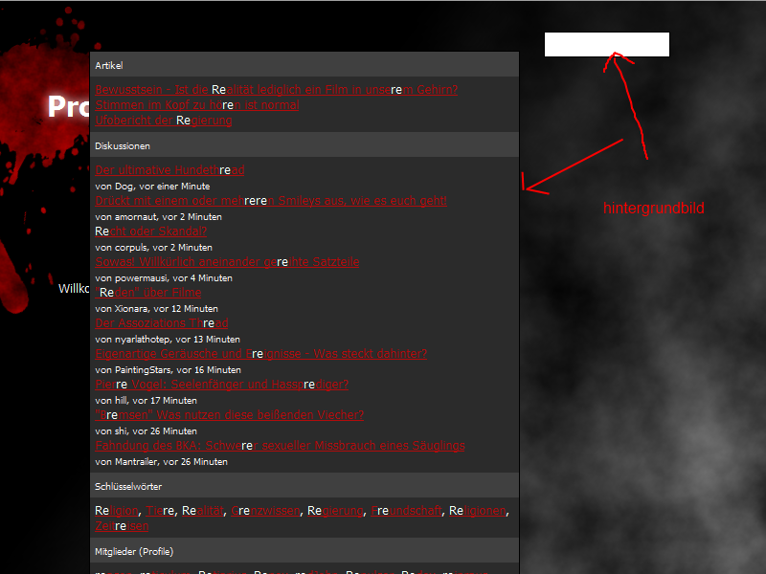Open 'Eigenartige Geräusche und Ereignisse' discussion
This screenshot has height=574, width=766.
click(x=261, y=354)
